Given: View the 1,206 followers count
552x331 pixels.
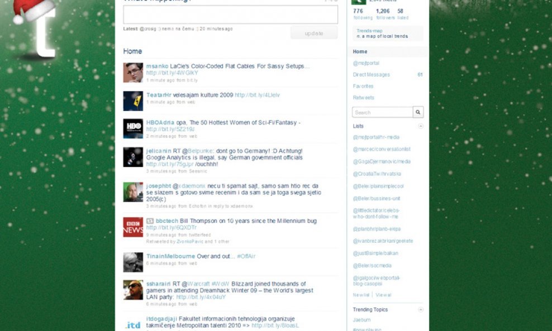Looking at the screenshot, I should (x=385, y=14).
